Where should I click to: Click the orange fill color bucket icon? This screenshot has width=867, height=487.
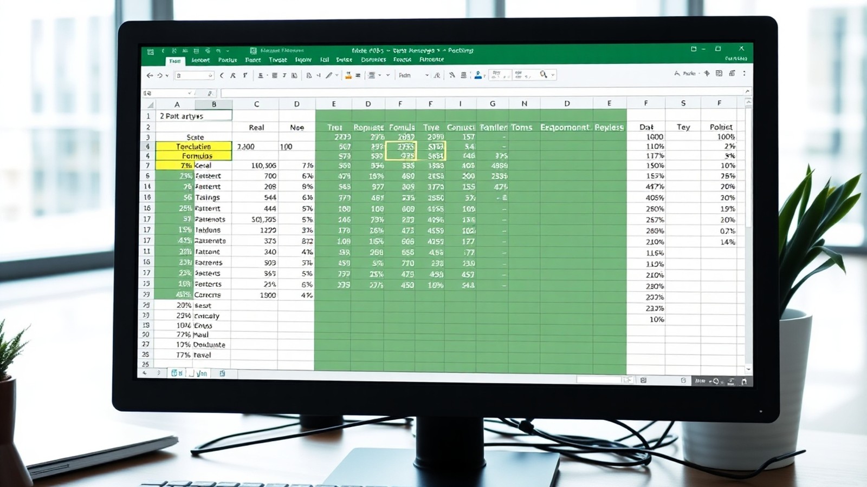click(348, 76)
